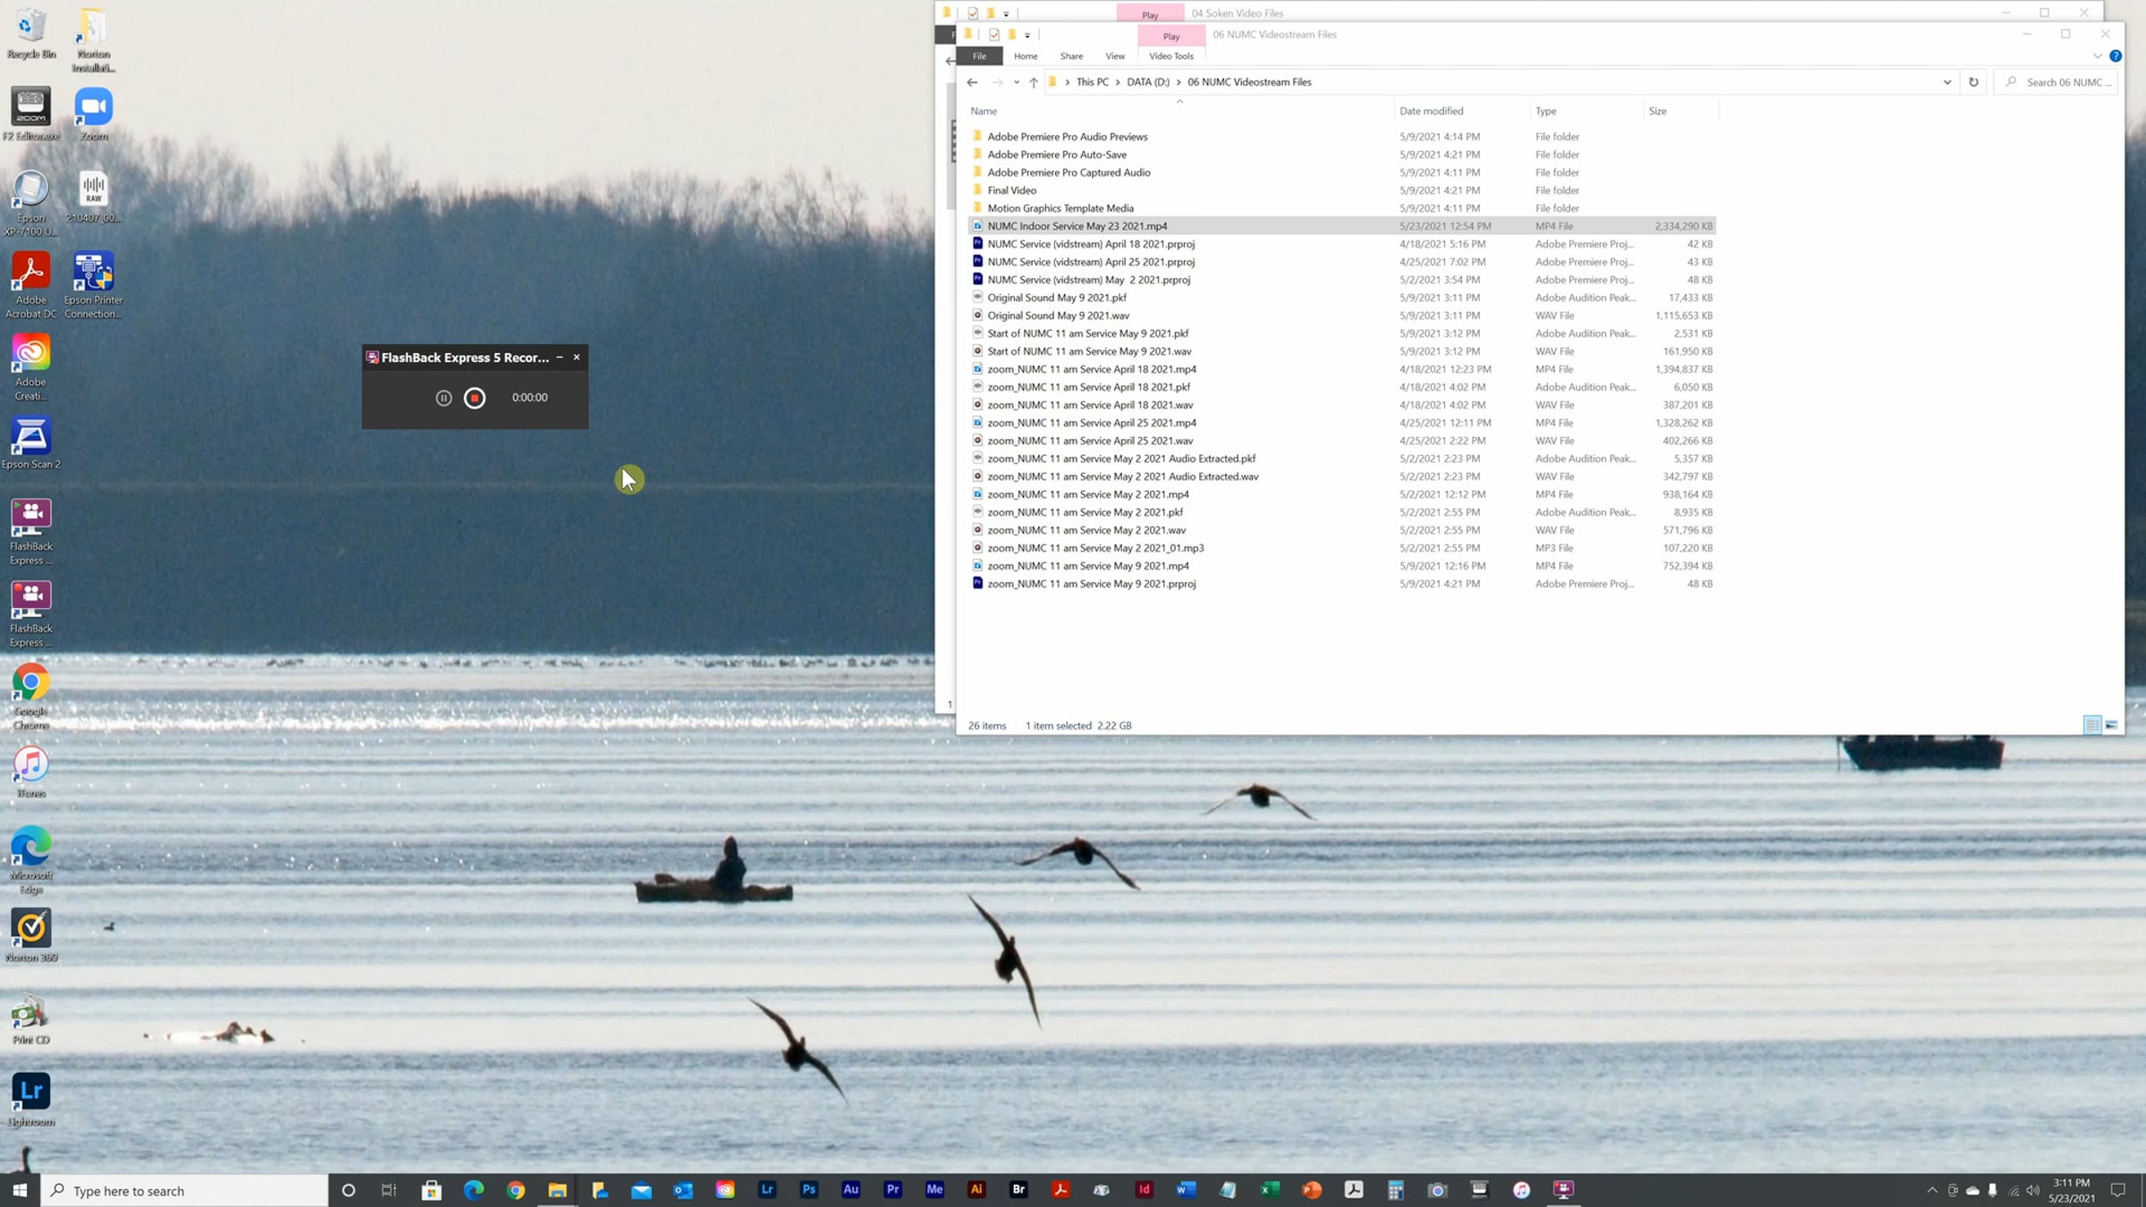Sort files by Date modified column
Screen dimensions: 2146x1207
(x=1431, y=111)
